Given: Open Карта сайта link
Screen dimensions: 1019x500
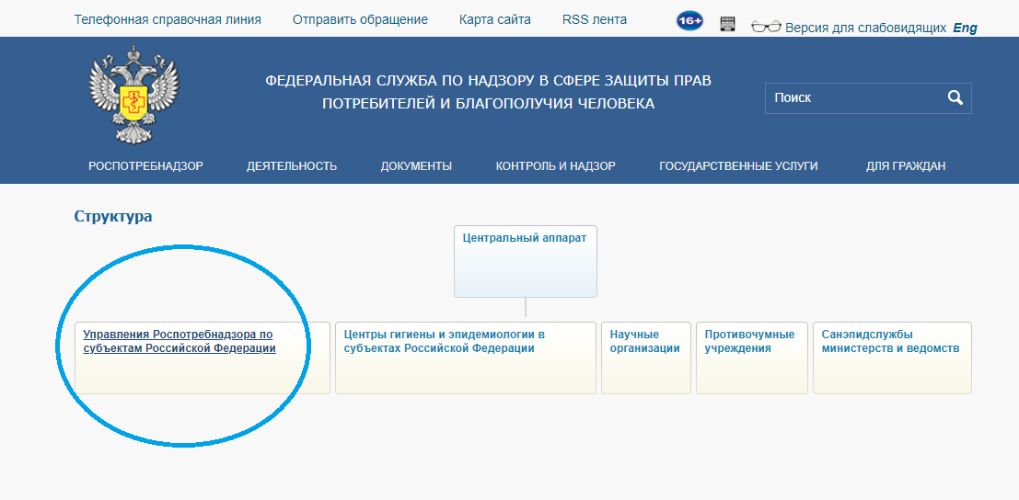Looking at the screenshot, I should point(495,19).
